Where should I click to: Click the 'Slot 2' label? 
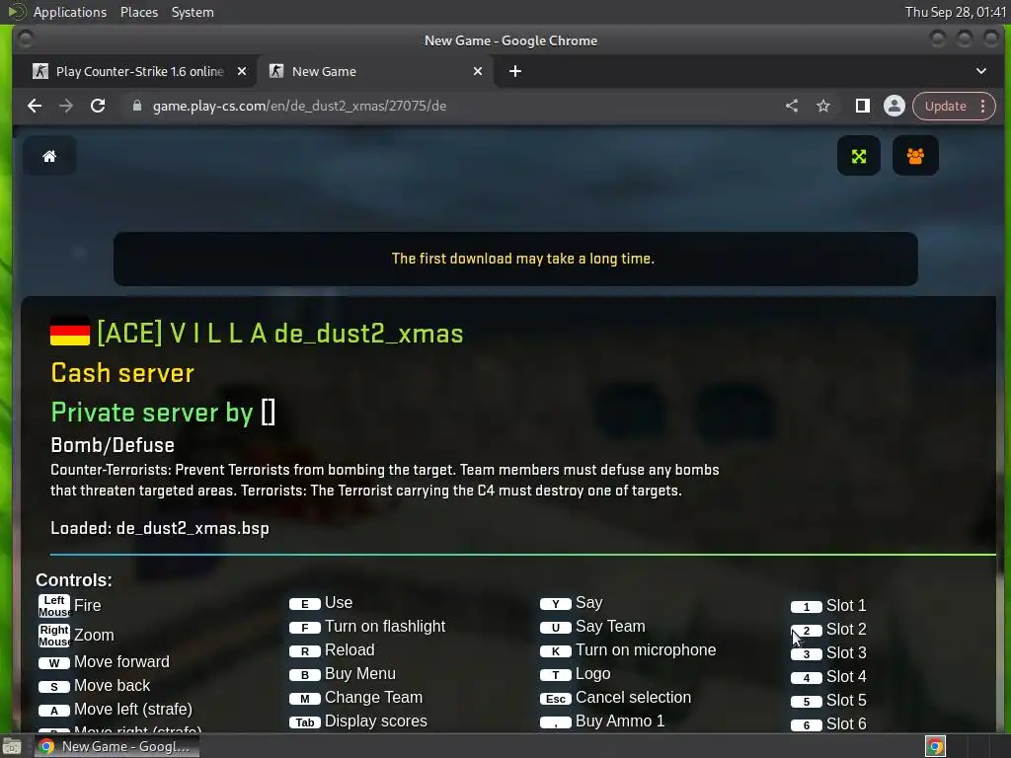point(846,629)
